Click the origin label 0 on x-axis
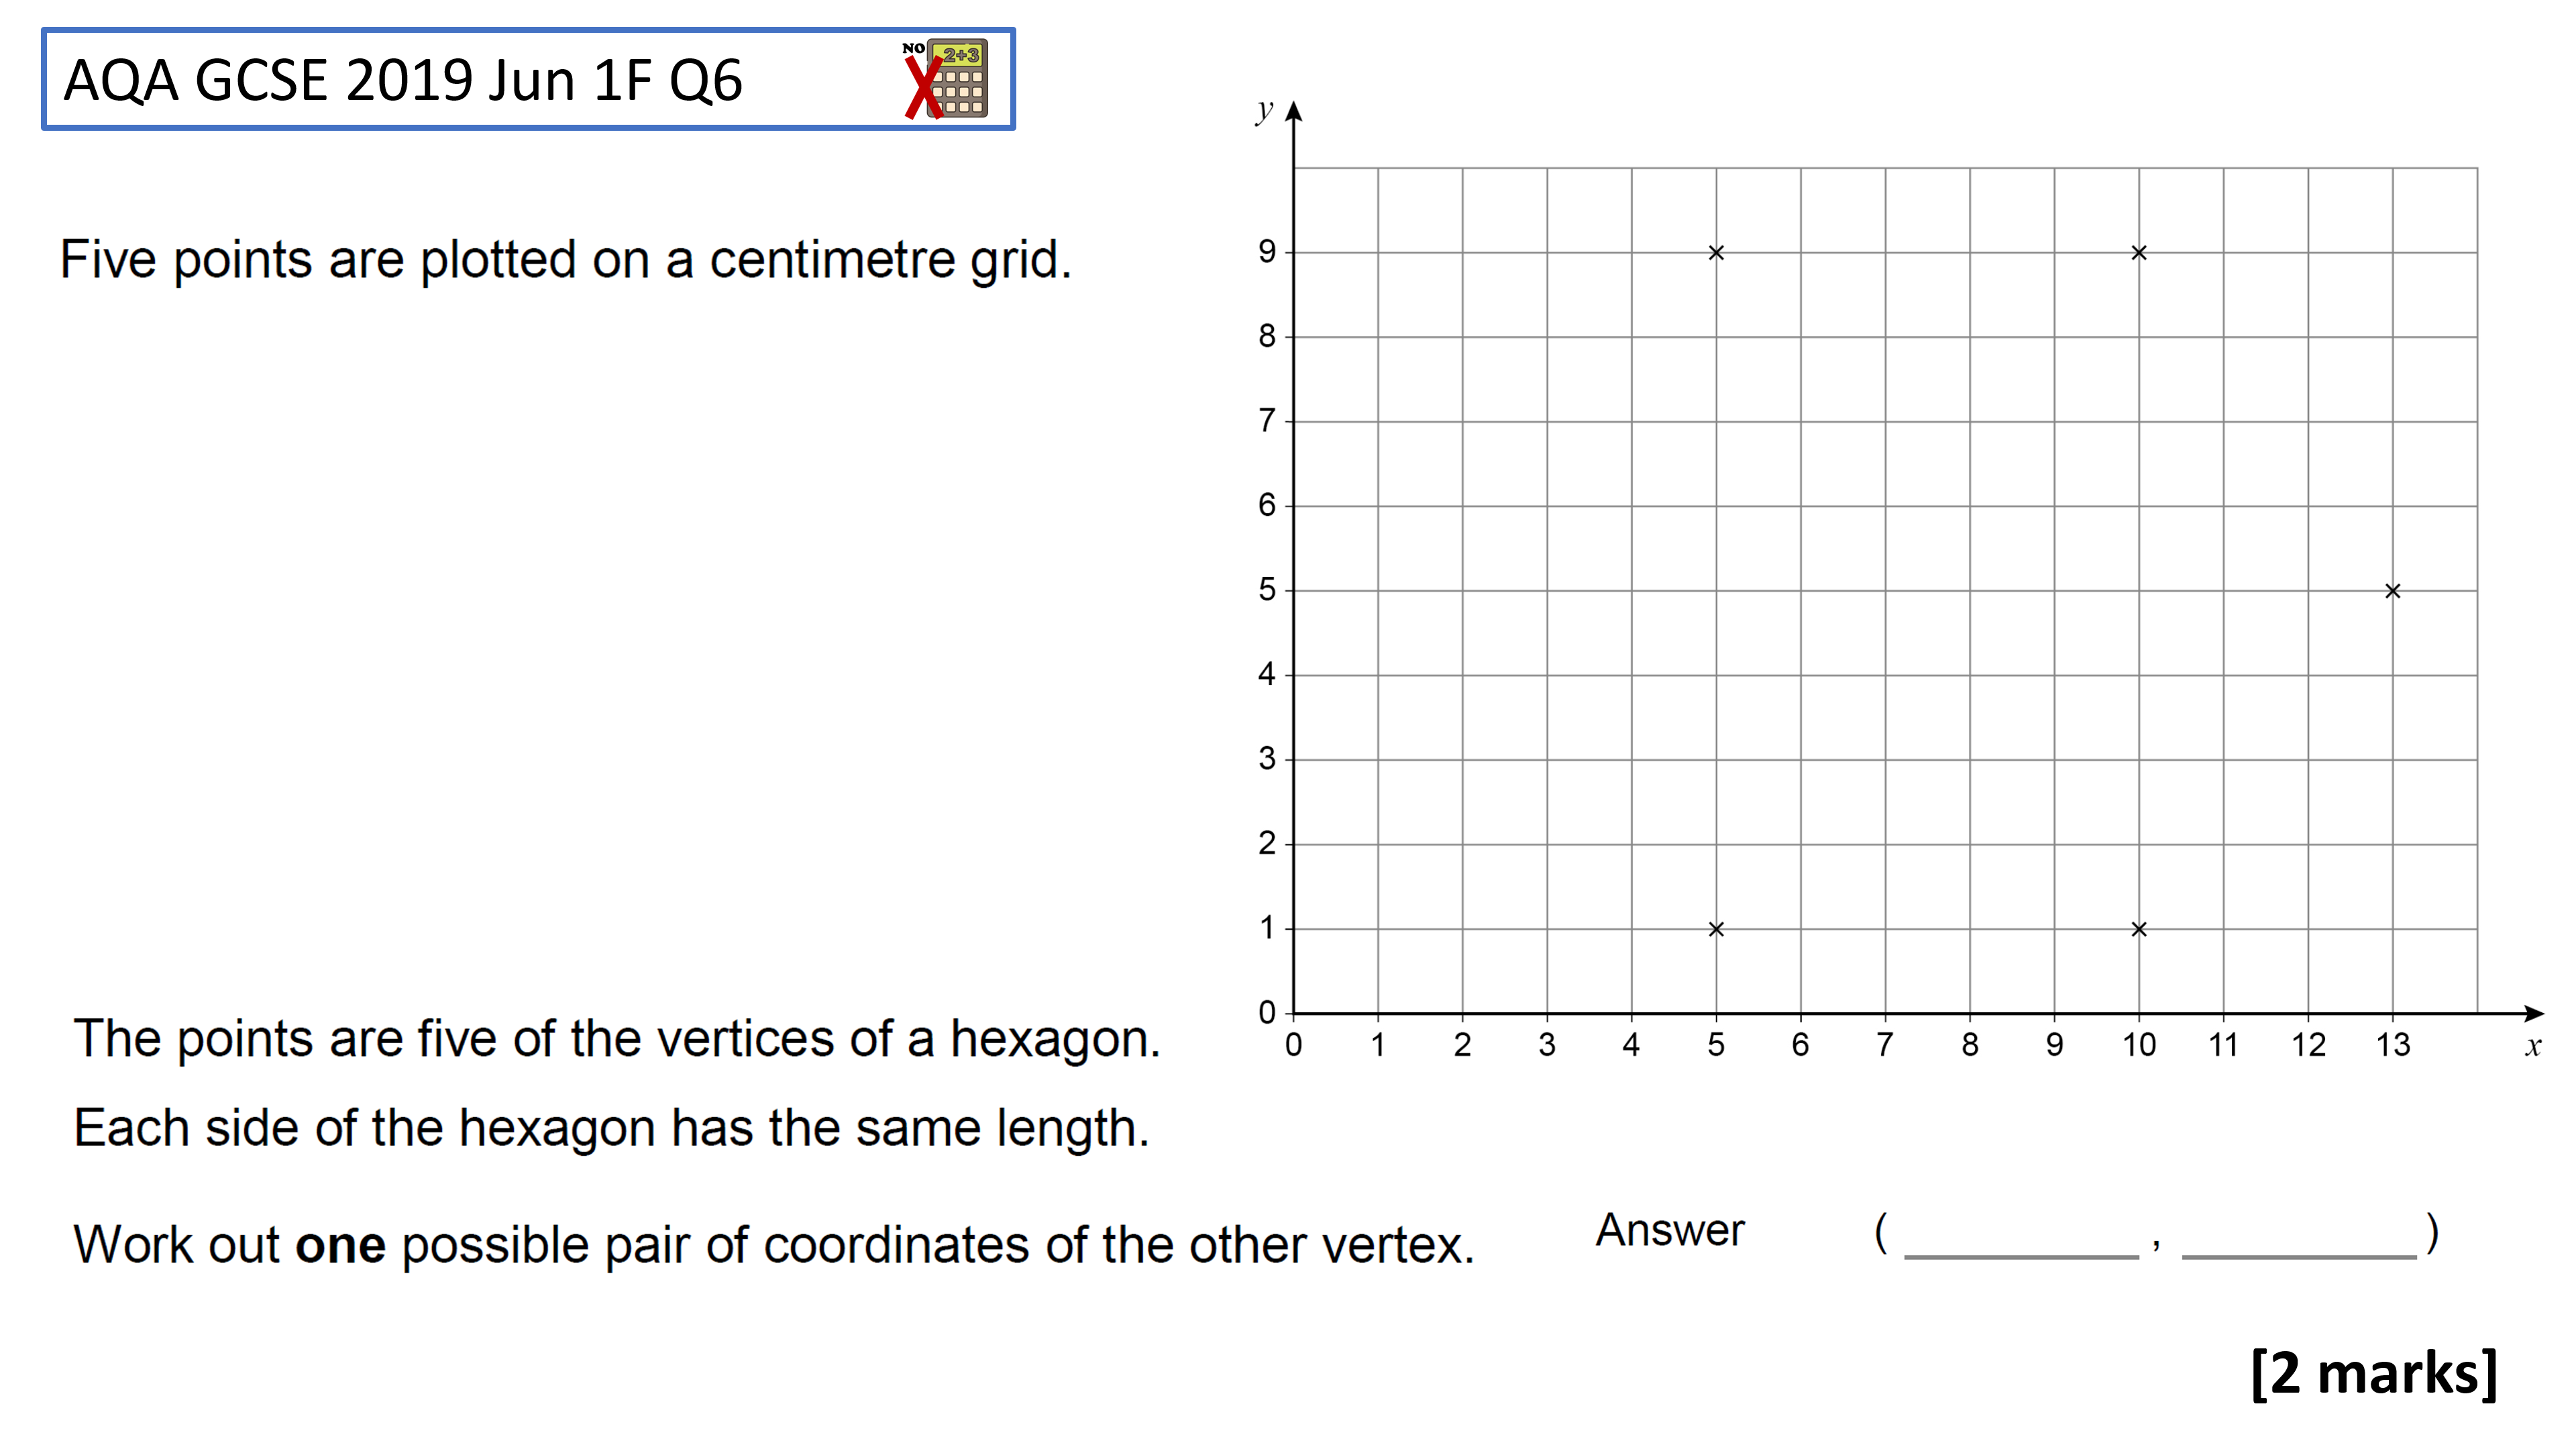2576x1449 pixels. click(1293, 1046)
